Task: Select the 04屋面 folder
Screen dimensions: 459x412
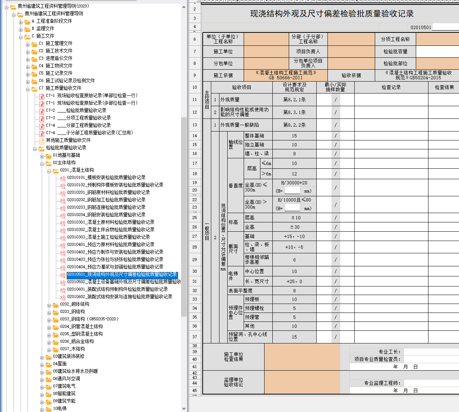Action: 60,364
